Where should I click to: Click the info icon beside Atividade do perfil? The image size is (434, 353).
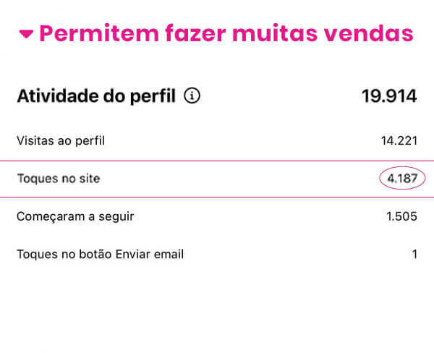click(192, 96)
